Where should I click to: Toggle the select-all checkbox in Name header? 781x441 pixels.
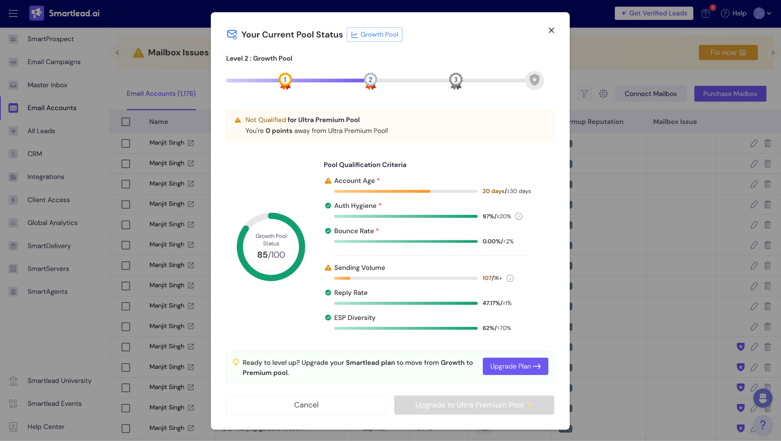(x=126, y=122)
